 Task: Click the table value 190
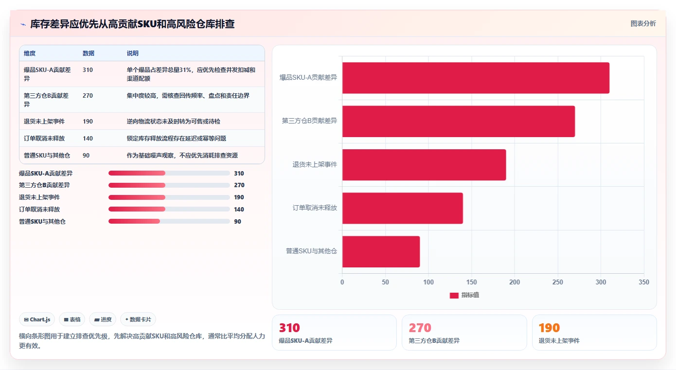coord(88,122)
